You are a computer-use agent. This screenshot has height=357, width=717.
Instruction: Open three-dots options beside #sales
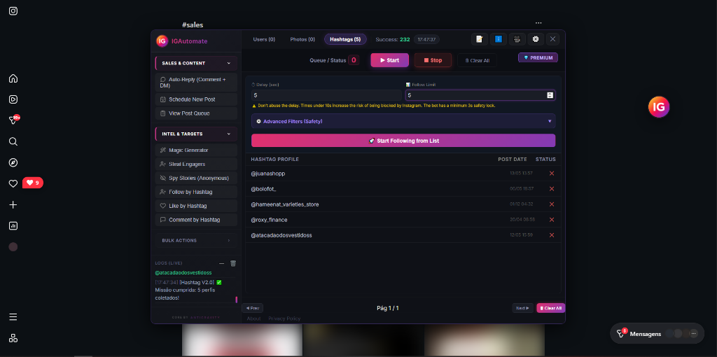(x=538, y=23)
